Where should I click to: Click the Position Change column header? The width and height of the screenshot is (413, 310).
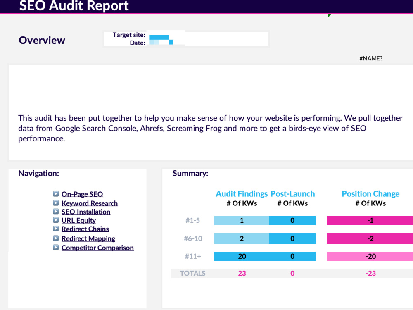pyautogui.click(x=370, y=194)
